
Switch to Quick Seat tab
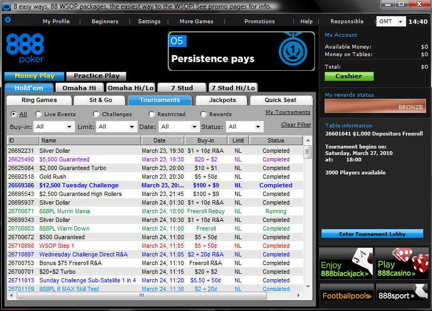coord(280,100)
